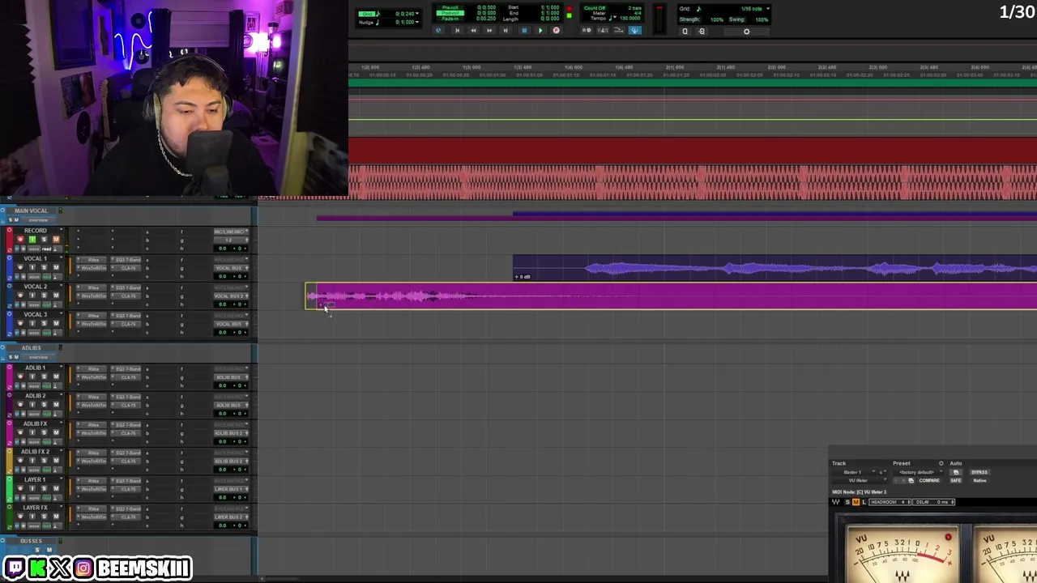This screenshot has width=1037, height=583.
Task: Solo the VOCAL 2 track
Action: [44, 296]
